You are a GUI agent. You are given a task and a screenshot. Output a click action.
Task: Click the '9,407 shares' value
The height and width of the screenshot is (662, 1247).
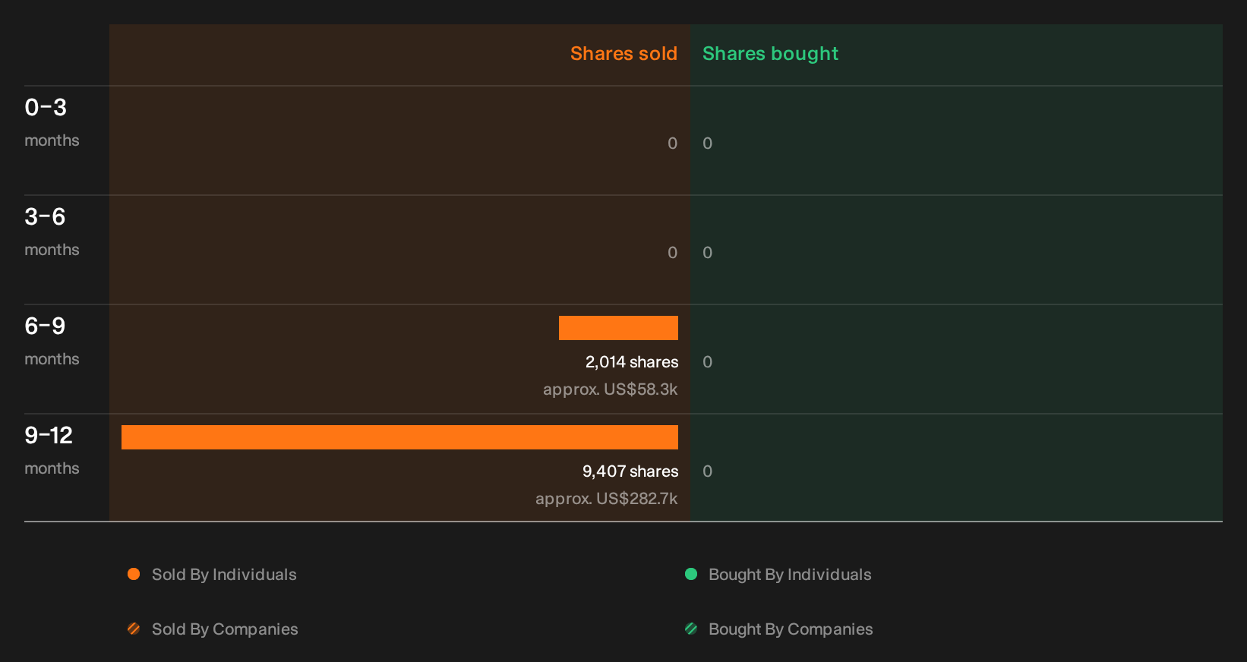tap(630, 471)
